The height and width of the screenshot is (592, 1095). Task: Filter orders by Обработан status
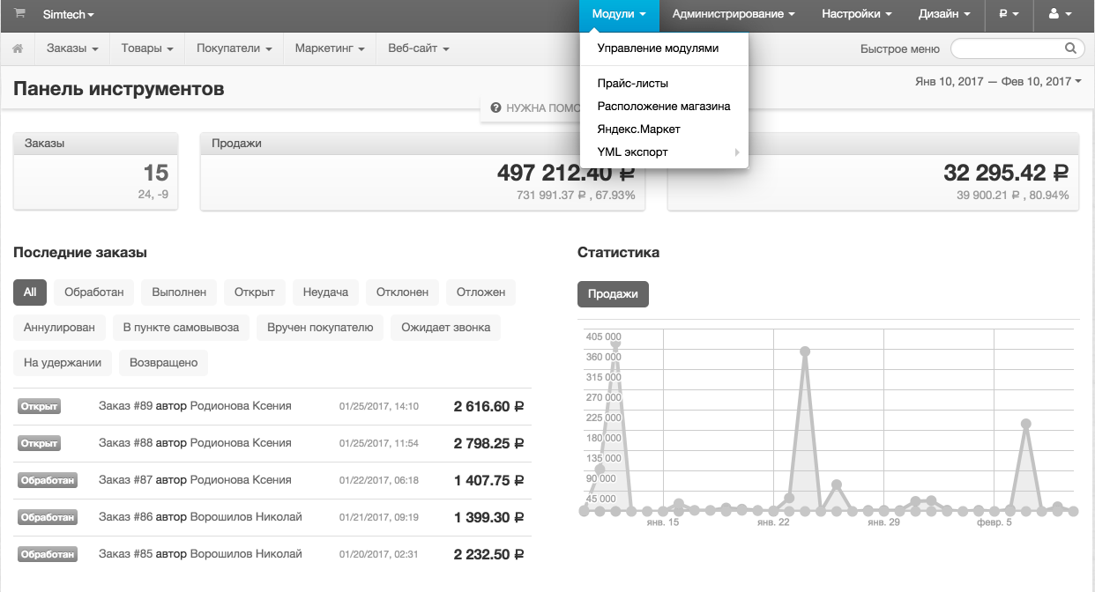pos(94,292)
